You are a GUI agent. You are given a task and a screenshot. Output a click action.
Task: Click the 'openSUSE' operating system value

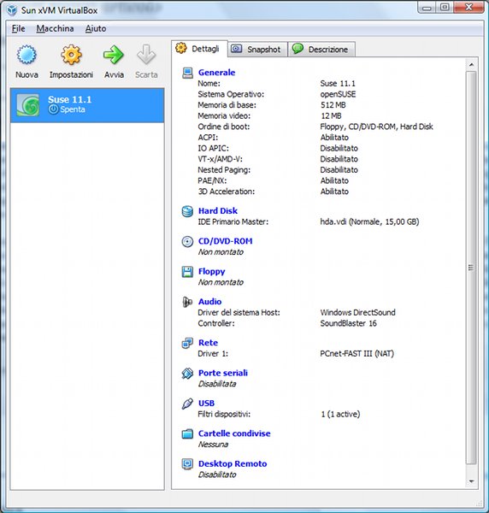(x=338, y=94)
